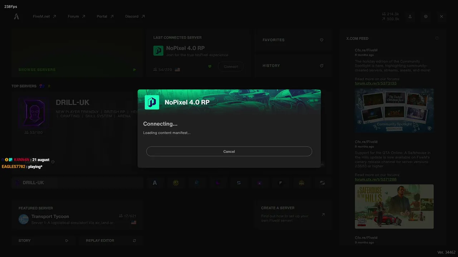Cancel the NoPixel 4.0 RP connection

229,151
